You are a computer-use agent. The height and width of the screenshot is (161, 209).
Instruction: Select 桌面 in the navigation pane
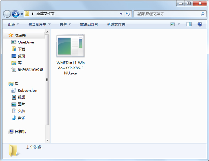point(22,56)
